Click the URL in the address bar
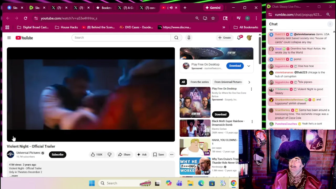Viewport: 336px width, 189px height. point(69,18)
